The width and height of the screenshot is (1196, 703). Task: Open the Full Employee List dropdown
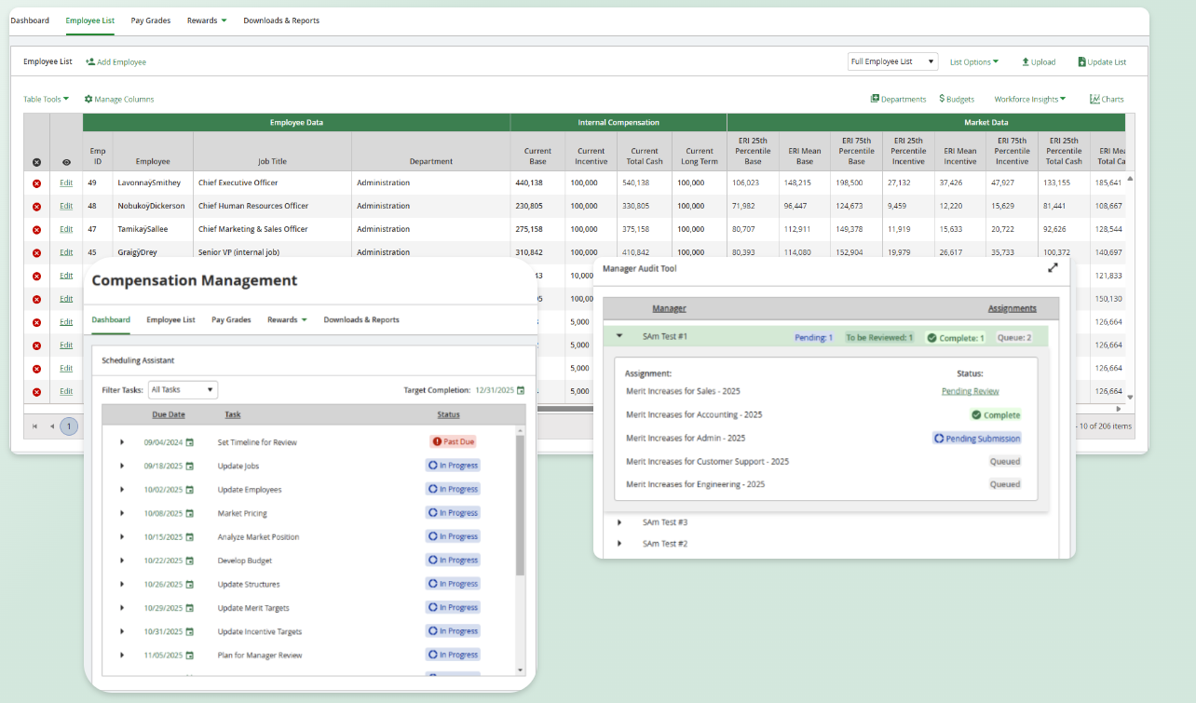[893, 61]
